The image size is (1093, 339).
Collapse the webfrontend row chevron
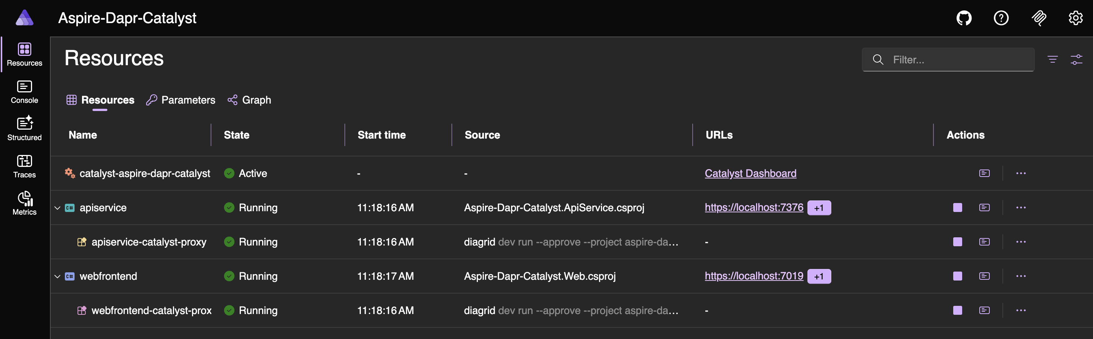[57, 277]
